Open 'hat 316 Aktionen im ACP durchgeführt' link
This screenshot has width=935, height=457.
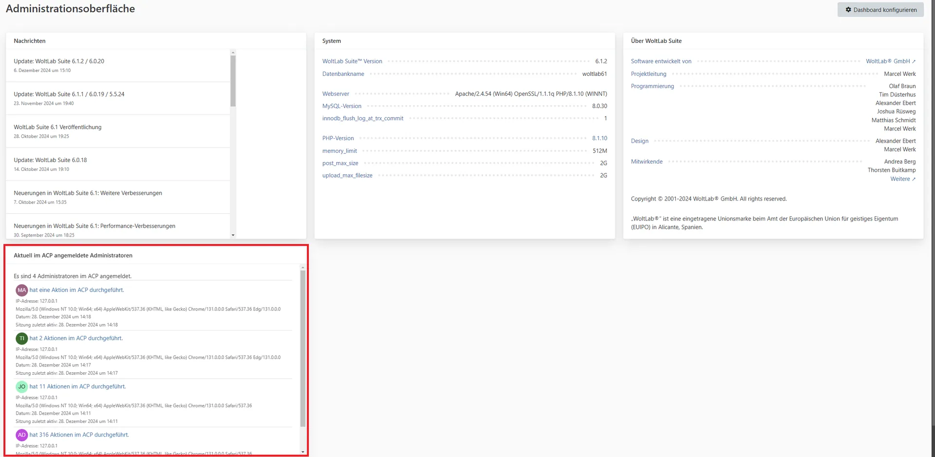click(x=79, y=435)
